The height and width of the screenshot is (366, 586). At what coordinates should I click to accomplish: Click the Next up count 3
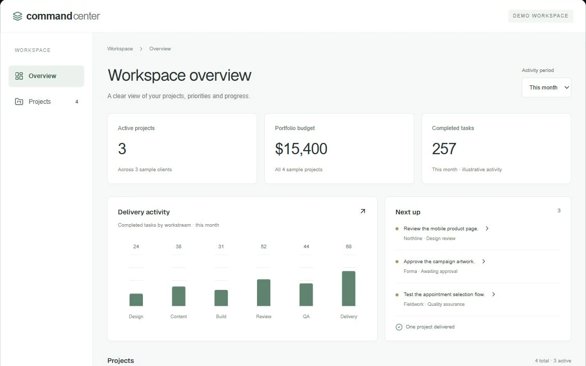coord(559,210)
